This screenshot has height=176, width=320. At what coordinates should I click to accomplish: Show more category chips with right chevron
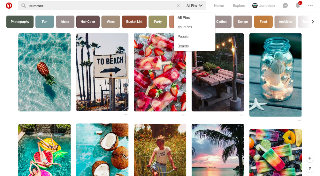(313, 22)
